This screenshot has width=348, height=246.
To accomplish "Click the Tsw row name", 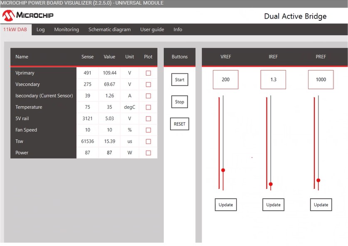I will pyautogui.click(x=19, y=141).
